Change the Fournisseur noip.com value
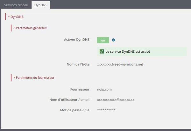This screenshot has width=191, height=131. pos(104,89)
